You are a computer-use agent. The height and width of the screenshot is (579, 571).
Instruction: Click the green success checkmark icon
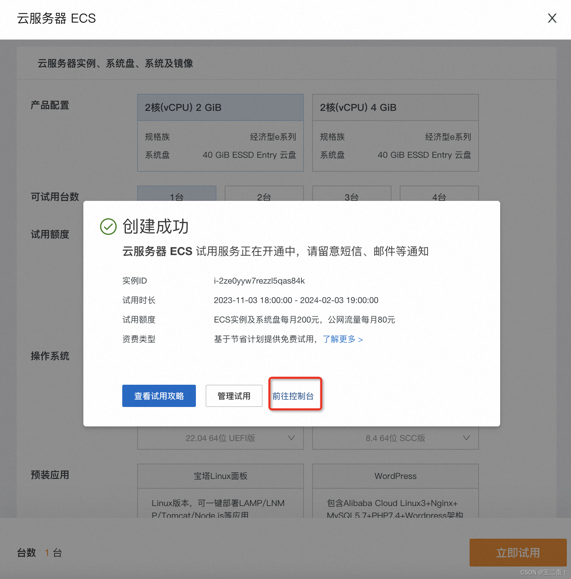(108, 227)
